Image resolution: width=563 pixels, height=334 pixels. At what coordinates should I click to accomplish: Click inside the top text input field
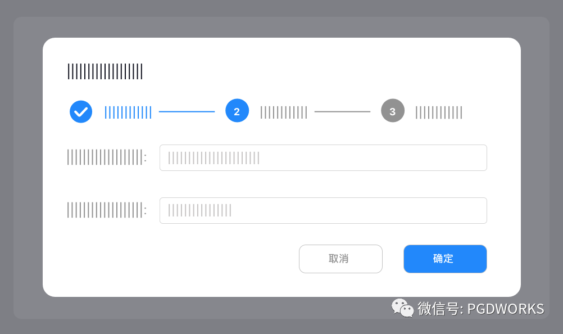(323, 157)
